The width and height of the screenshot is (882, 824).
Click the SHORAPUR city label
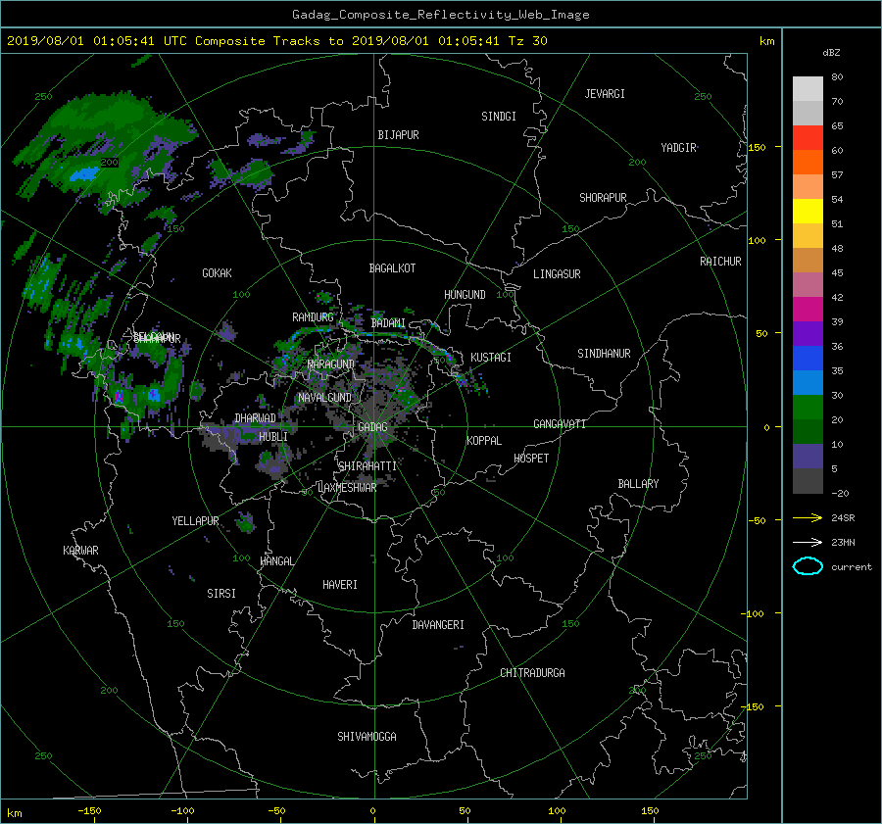pyautogui.click(x=603, y=198)
